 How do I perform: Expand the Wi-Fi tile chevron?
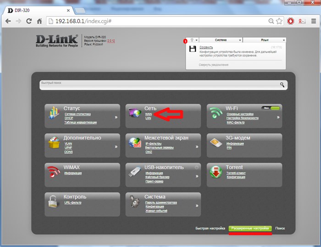(x=278, y=117)
